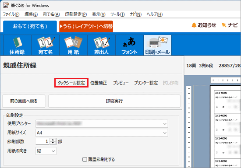Click the 印刷部数 copies number field
The width and height of the screenshot is (241, 168).
tap(43, 141)
